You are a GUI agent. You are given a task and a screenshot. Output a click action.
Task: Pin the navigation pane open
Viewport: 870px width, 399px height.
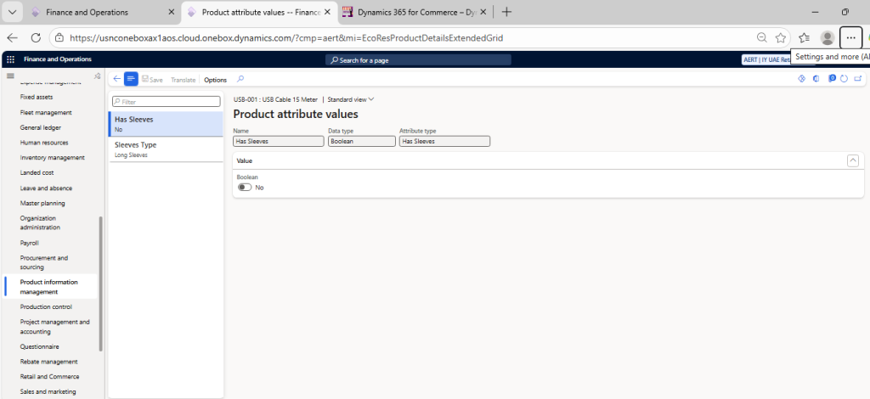[x=98, y=76]
